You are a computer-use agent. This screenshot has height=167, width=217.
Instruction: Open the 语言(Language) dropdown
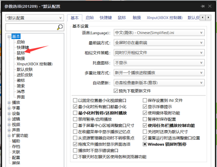(x=159, y=33)
